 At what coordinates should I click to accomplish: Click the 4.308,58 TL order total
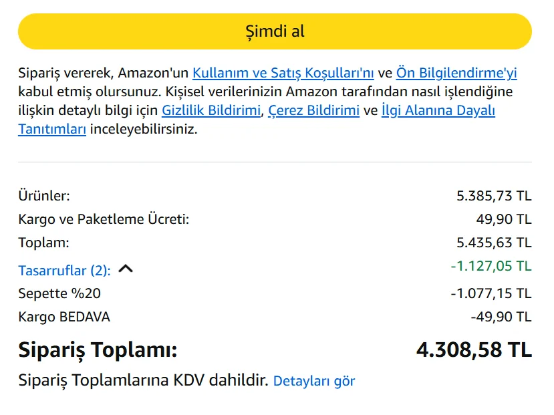[x=474, y=350]
